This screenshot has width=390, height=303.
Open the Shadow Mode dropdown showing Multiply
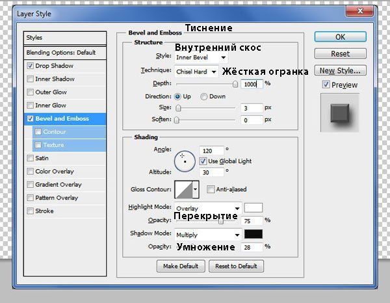click(x=208, y=235)
